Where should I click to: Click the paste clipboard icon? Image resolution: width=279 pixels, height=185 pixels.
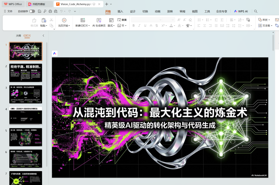click(x=44, y=20)
